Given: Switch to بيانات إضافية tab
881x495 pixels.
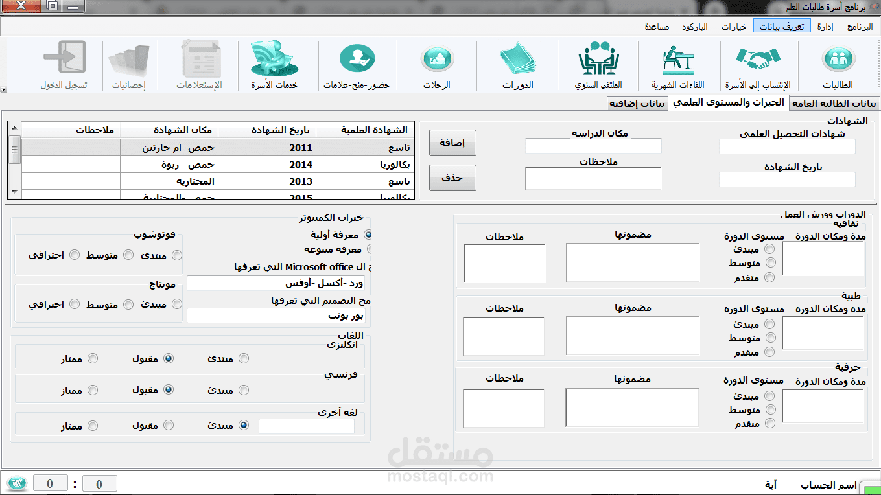Looking at the screenshot, I should [x=637, y=104].
